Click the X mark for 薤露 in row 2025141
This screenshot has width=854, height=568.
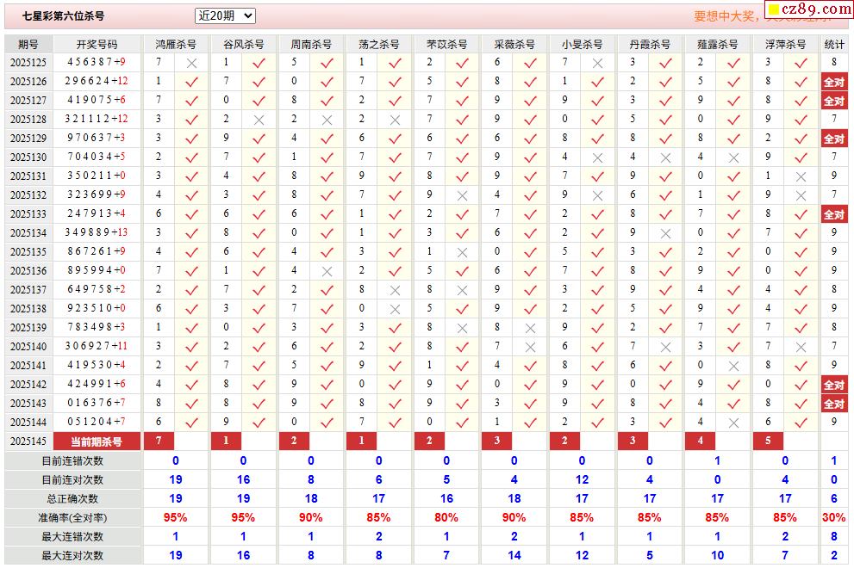tap(733, 366)
